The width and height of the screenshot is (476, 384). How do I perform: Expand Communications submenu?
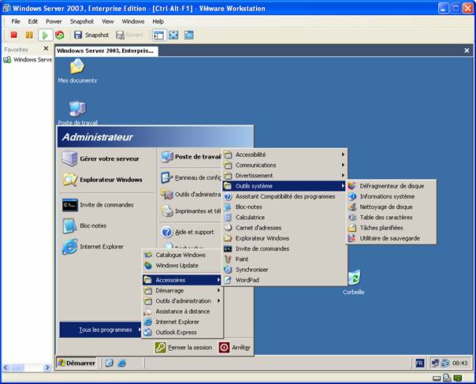[284, 165]
